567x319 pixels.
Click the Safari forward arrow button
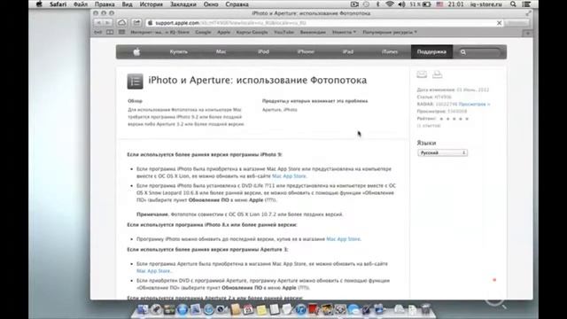(108, 23)
